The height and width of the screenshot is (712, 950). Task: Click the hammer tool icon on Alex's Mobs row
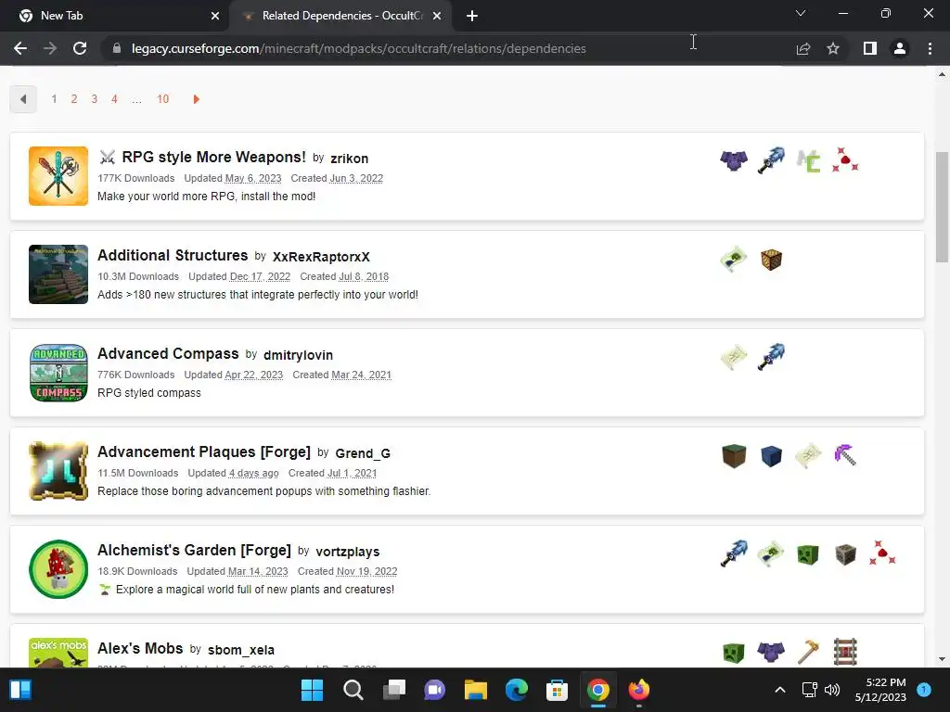[x=808, y=652]
